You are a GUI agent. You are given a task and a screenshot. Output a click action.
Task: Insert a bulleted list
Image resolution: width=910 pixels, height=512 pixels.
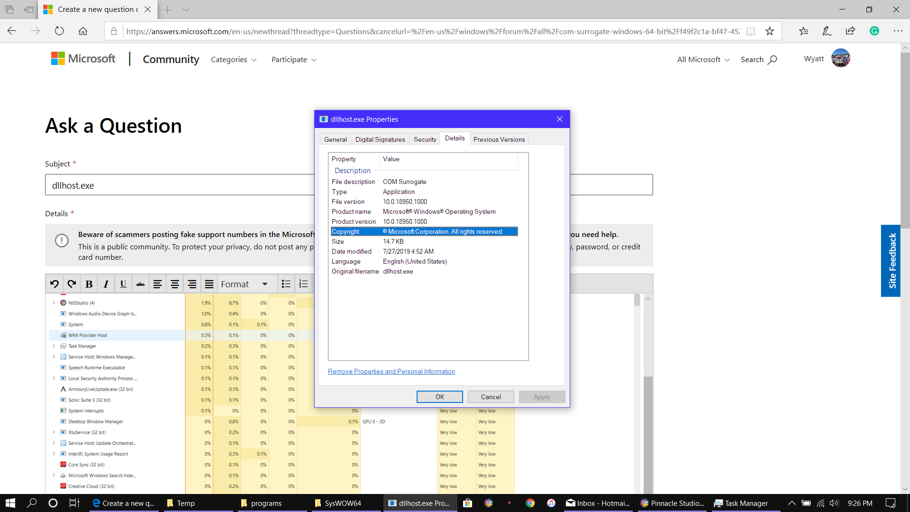(286, 284)
